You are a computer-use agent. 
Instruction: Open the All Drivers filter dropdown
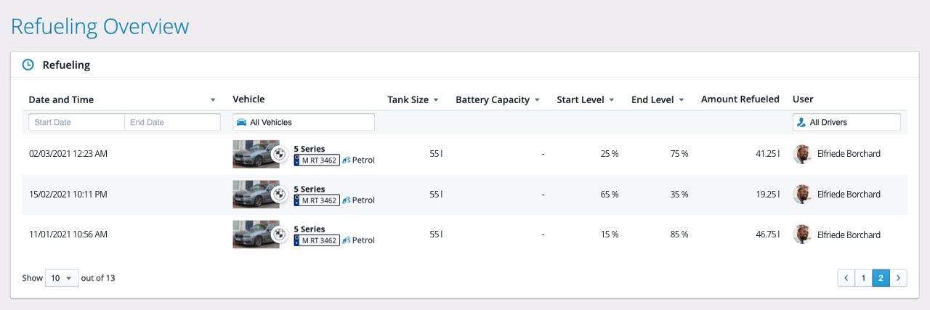[x=846, y=122]
